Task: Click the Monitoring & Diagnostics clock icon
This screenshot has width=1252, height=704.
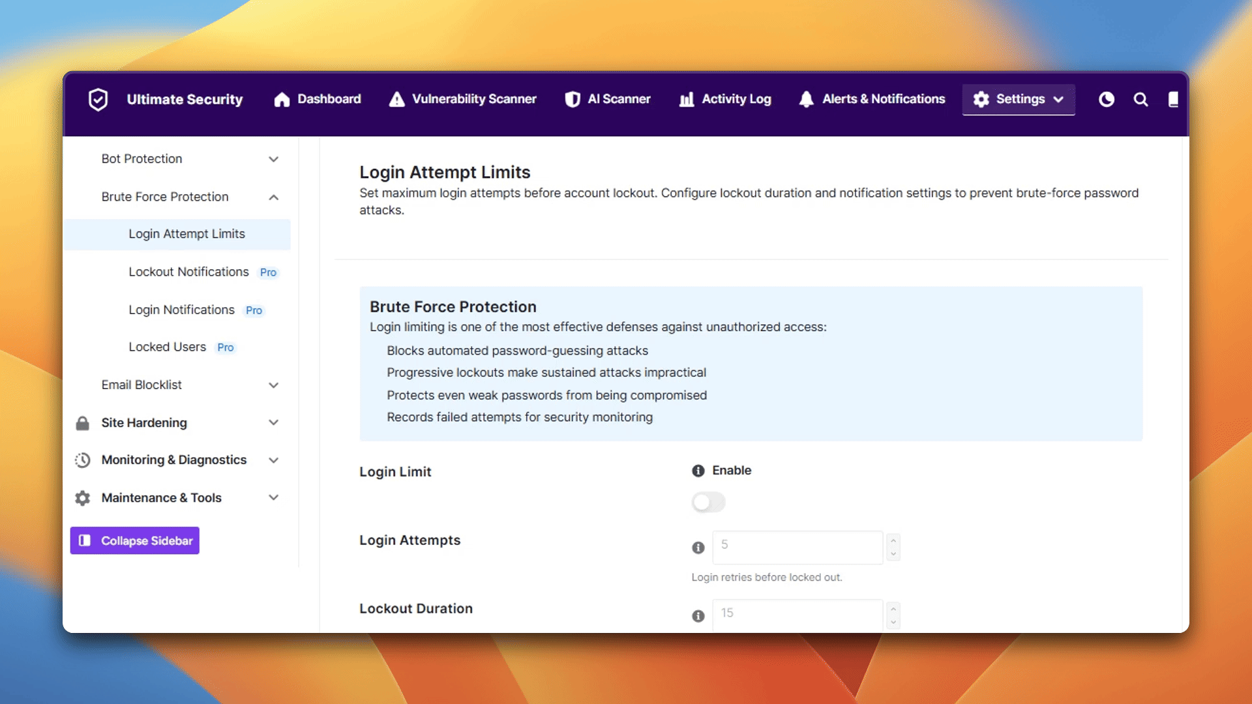Action: 82,460
